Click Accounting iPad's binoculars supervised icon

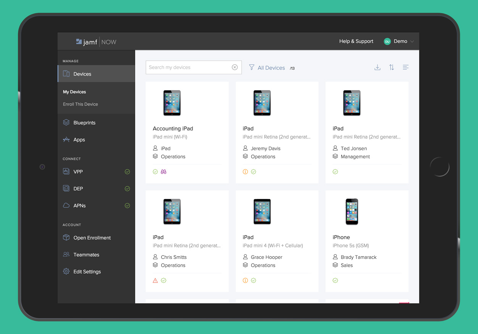(163, 172)
